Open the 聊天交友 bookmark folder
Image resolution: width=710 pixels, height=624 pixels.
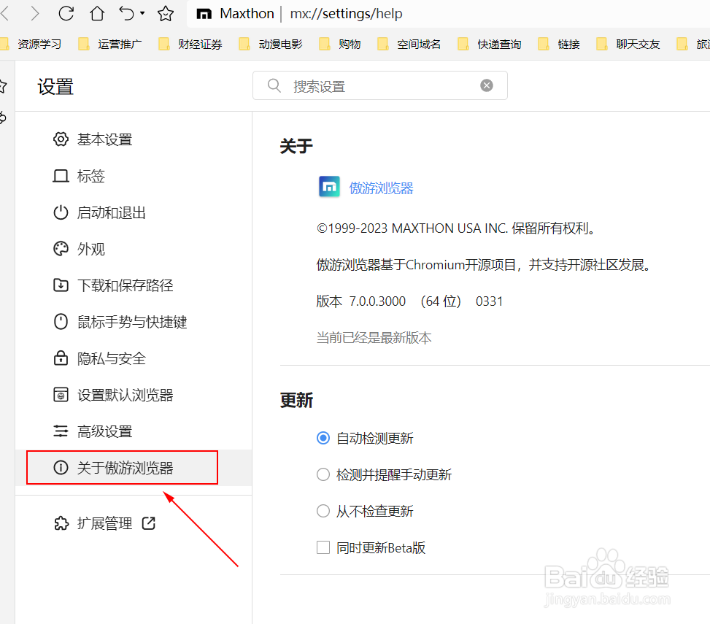[x=628, y=44]
